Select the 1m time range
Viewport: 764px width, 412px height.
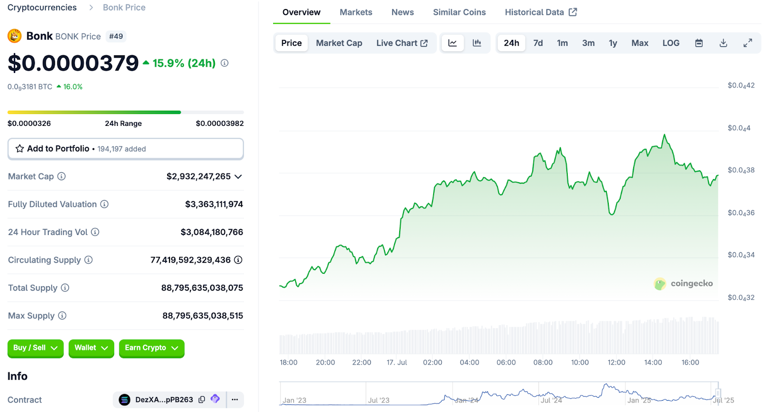click(562, 43)
